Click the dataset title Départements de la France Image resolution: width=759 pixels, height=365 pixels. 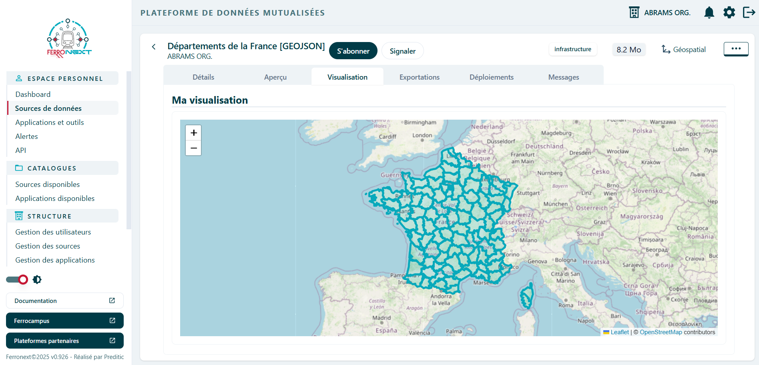click(x=246, y=46)
